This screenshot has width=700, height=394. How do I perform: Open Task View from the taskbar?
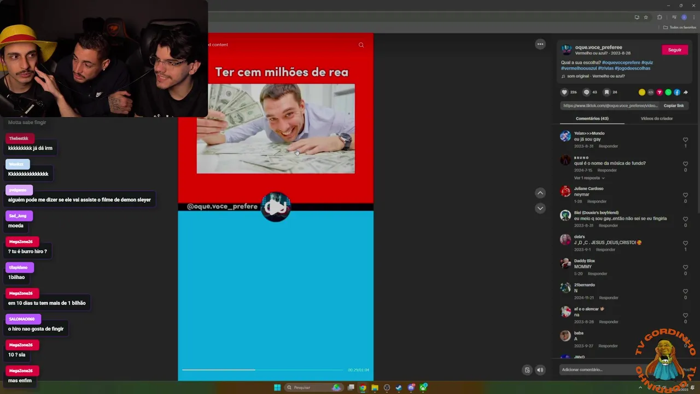pos(351,387)
